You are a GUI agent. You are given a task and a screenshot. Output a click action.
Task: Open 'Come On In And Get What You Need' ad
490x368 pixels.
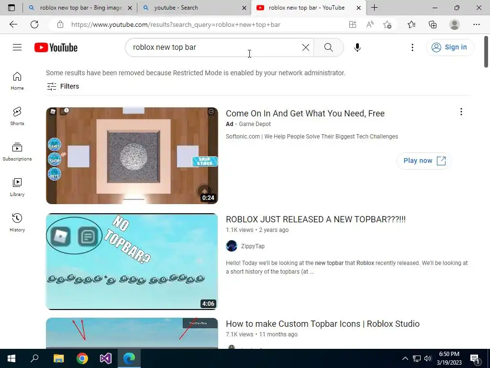305,113
